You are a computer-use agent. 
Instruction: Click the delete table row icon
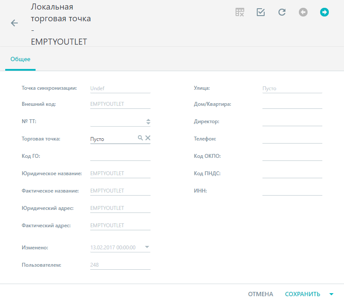coord(239,12)
